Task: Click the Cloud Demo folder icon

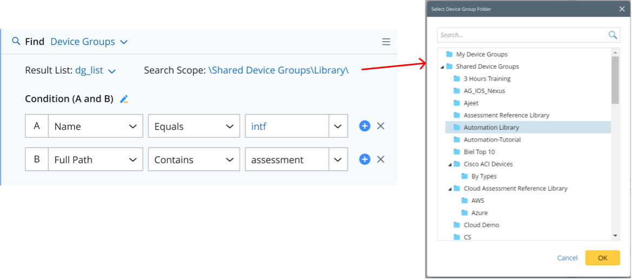Action: pyautogui.click(x=457, y=225)
